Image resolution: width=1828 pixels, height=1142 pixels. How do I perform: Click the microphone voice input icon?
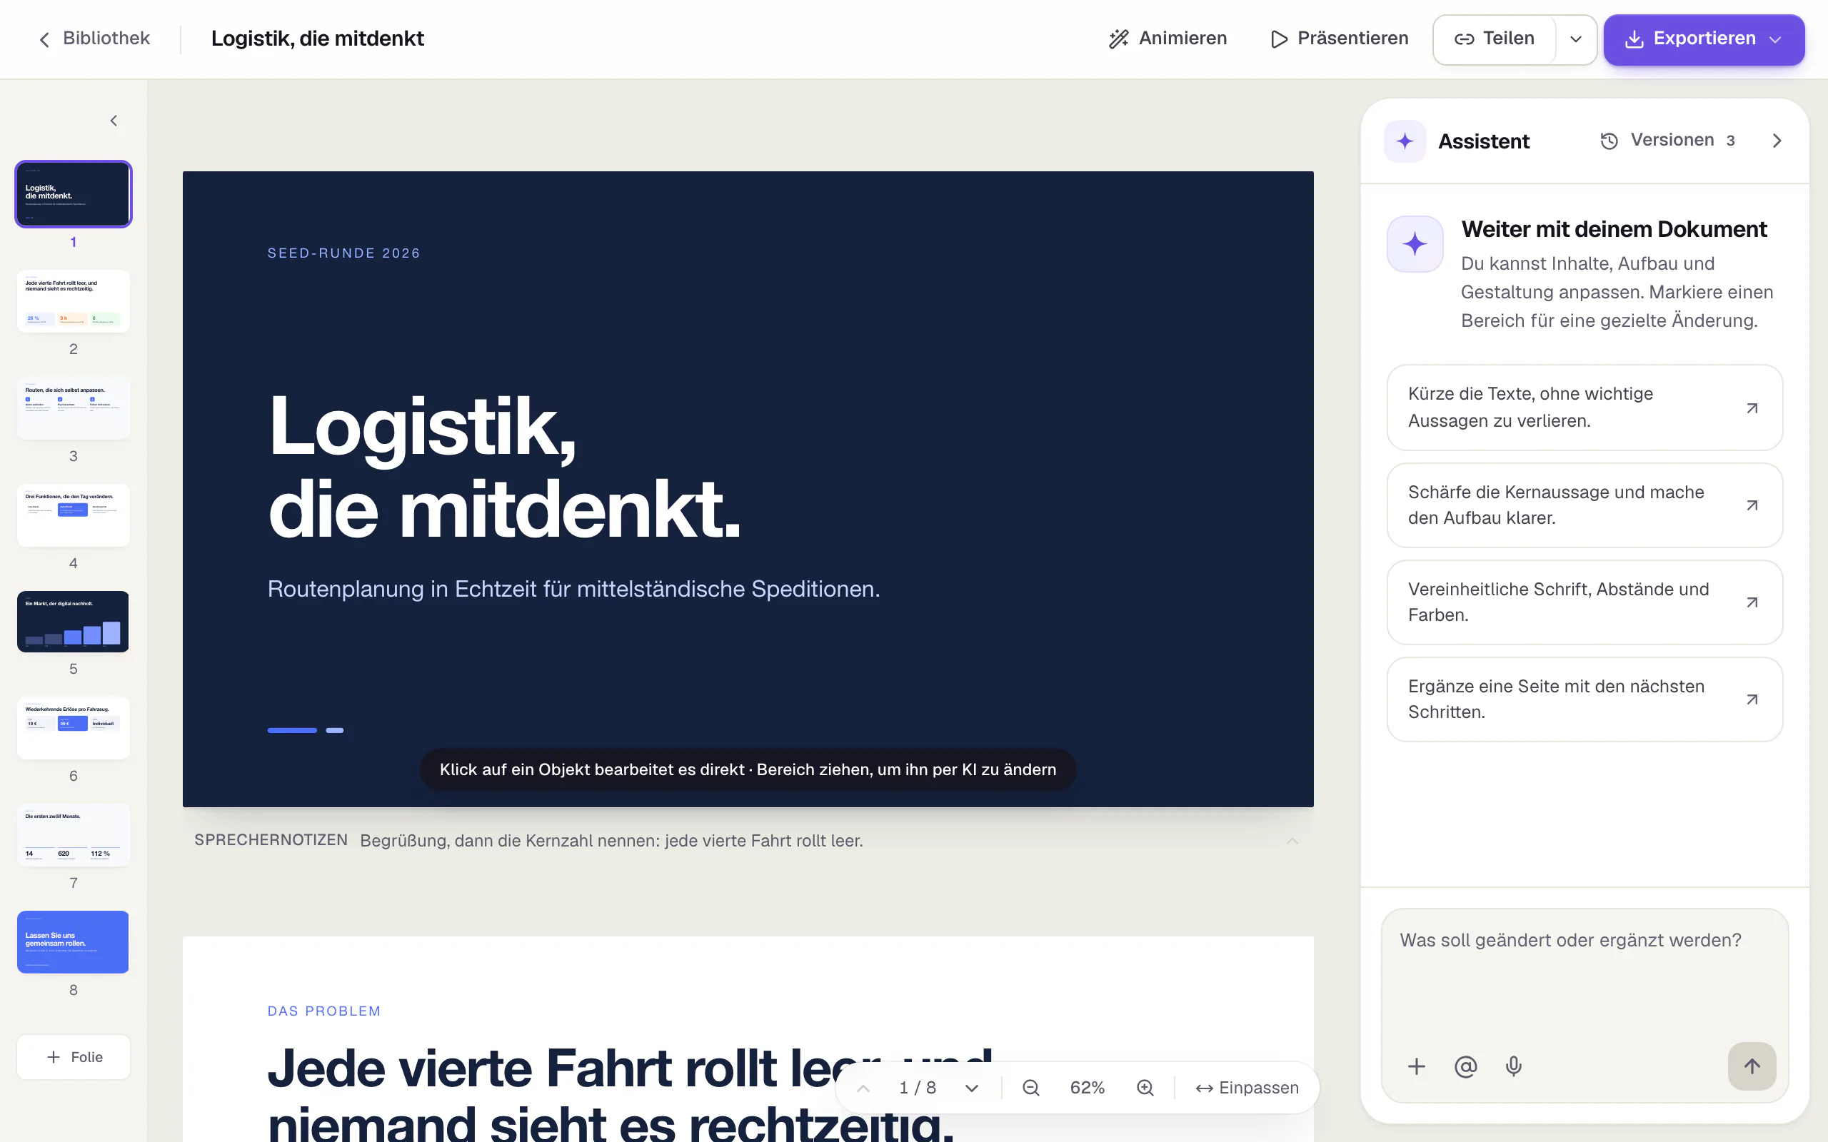click(1514, 1066)
